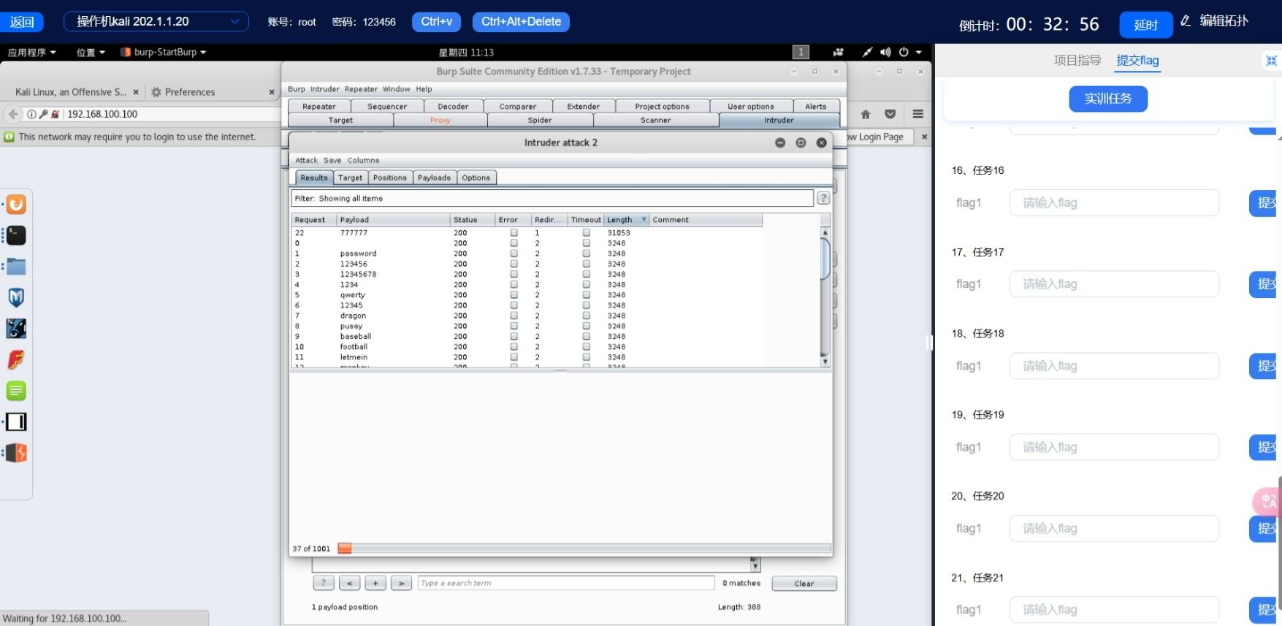The height and width of the screenshot is (626, 1282).
Task: Click the previous match arrow button
Action: click(349, 583)
